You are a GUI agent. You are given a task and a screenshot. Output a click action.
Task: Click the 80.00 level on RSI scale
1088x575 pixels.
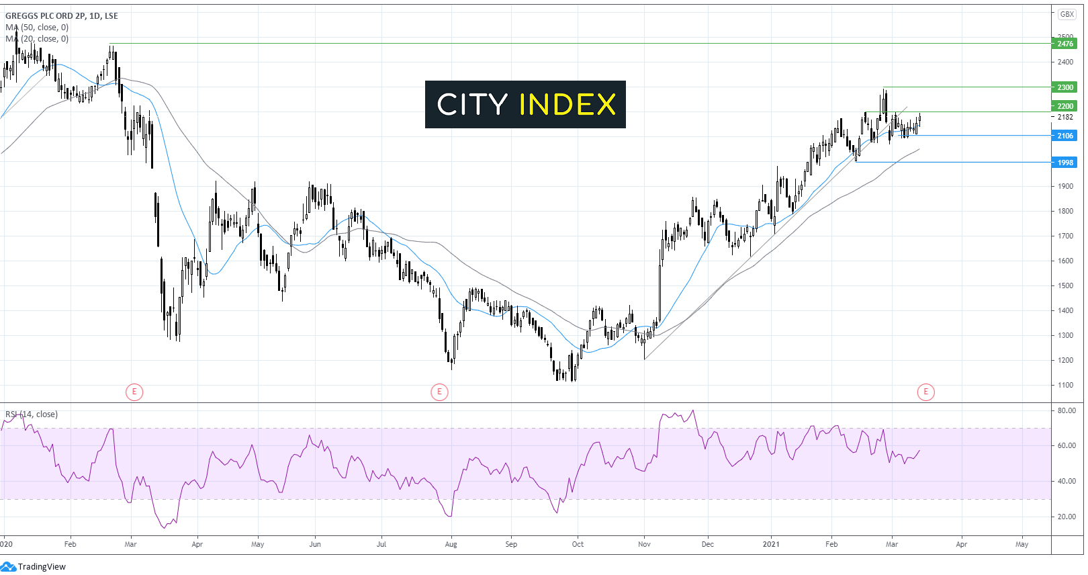1067,410
